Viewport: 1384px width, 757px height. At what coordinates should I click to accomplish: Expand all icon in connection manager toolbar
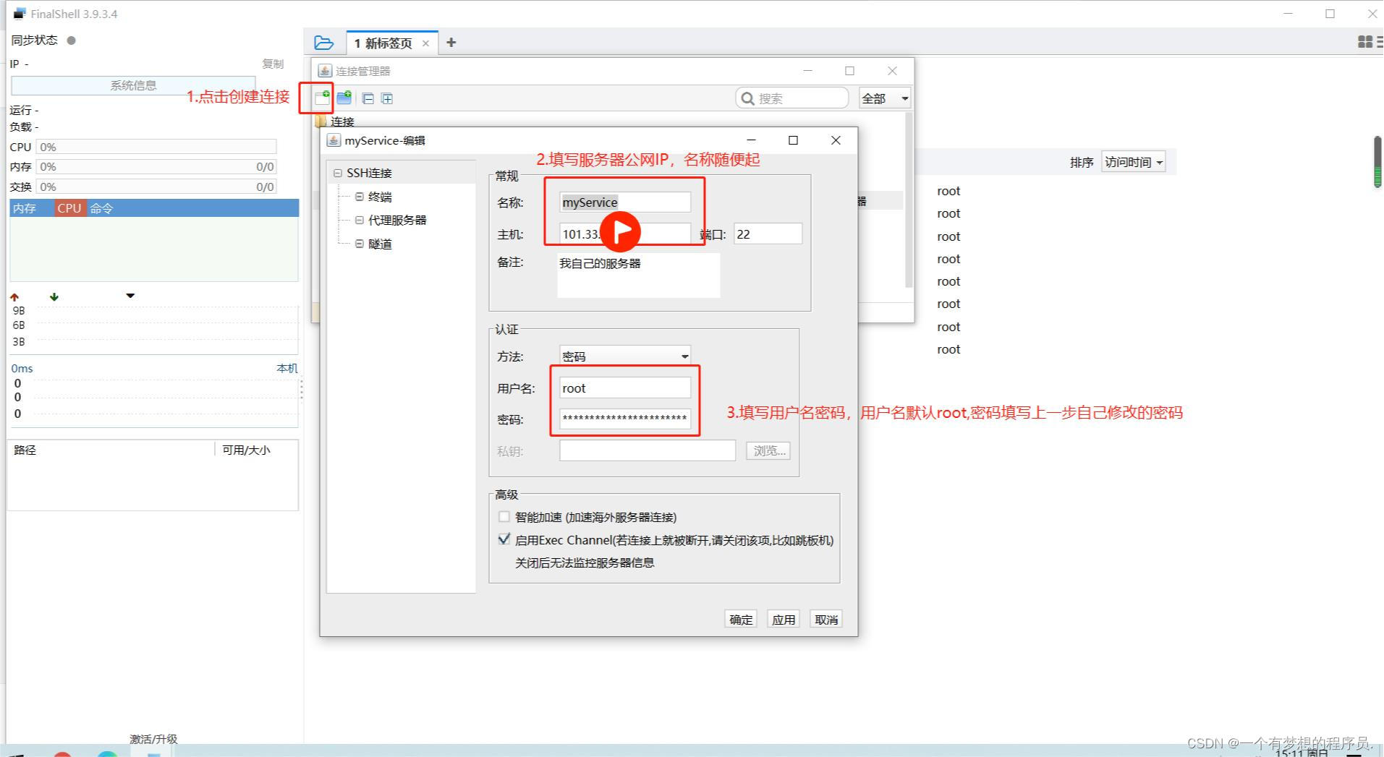point(387,98)
